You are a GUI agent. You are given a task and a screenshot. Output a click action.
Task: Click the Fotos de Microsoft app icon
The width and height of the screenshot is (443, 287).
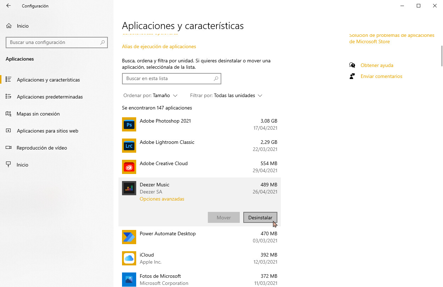click(x=129, y=280)
